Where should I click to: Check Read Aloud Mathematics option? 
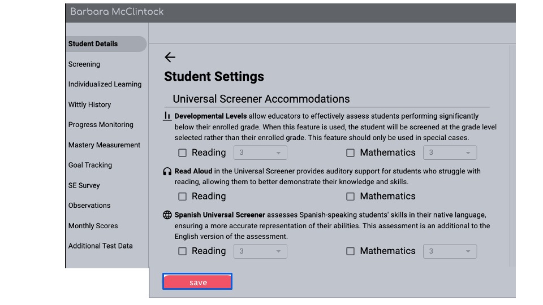coord(351,197)
